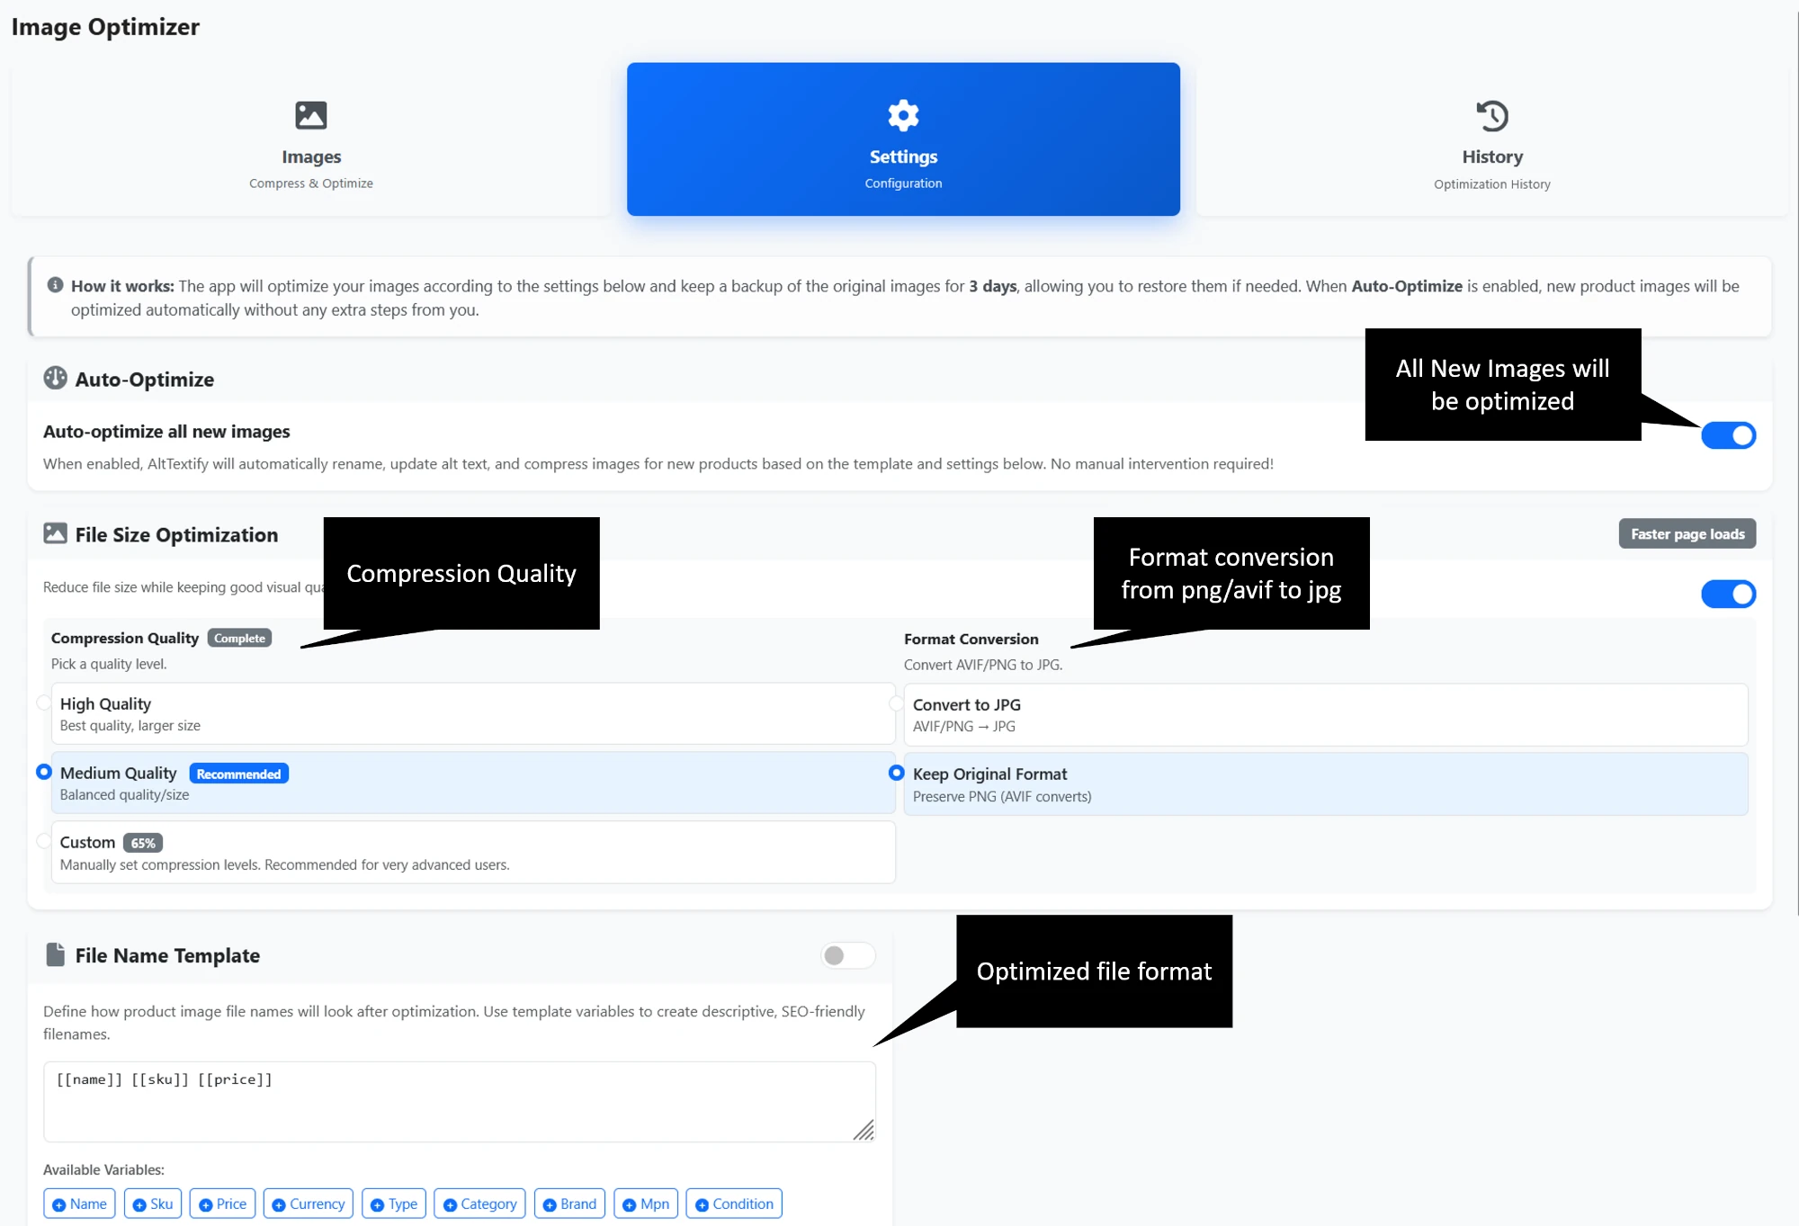Click the Medium Quality Recommended badge
The height and width of the screenshot is (1226, 1799).
tap(238, 773)
